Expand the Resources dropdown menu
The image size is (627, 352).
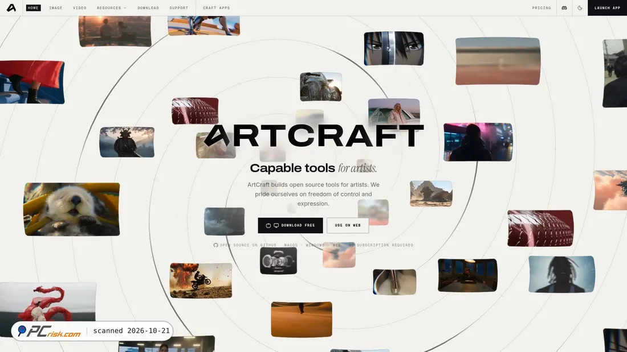pos(112,8)
